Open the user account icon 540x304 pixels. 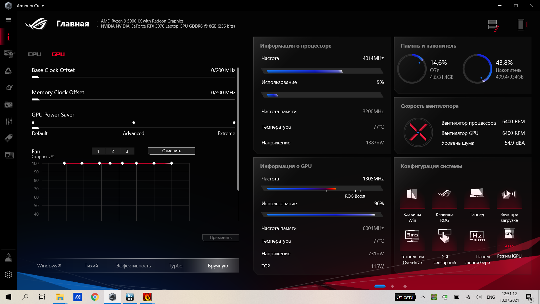tap(8, 258)
